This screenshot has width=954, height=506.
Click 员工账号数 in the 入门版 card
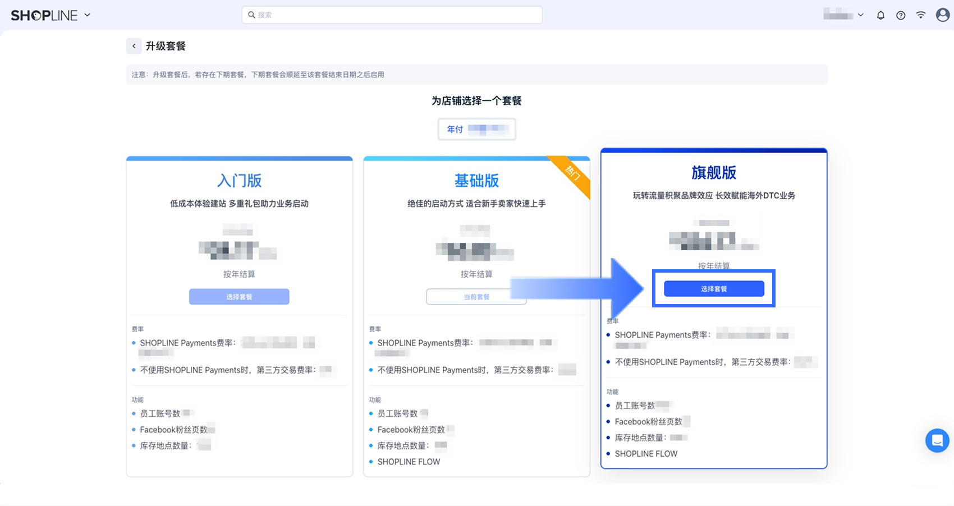pos(160,413)
